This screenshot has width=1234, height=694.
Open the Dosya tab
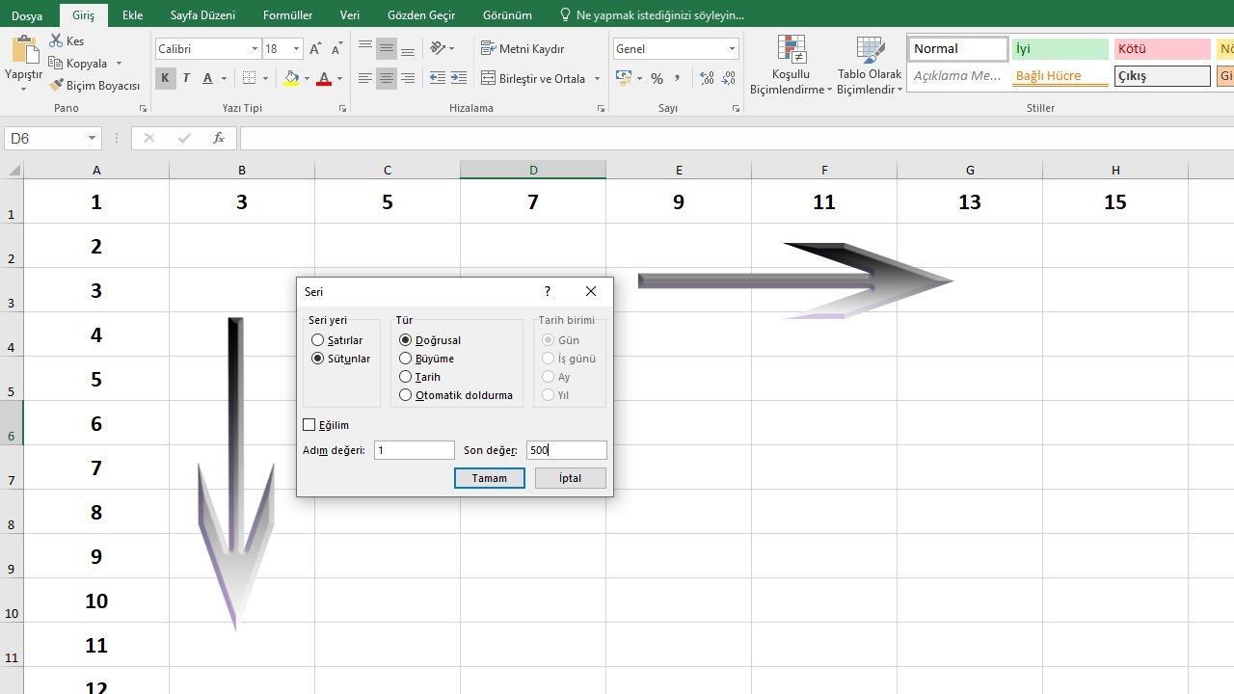[x=27, y=16]
